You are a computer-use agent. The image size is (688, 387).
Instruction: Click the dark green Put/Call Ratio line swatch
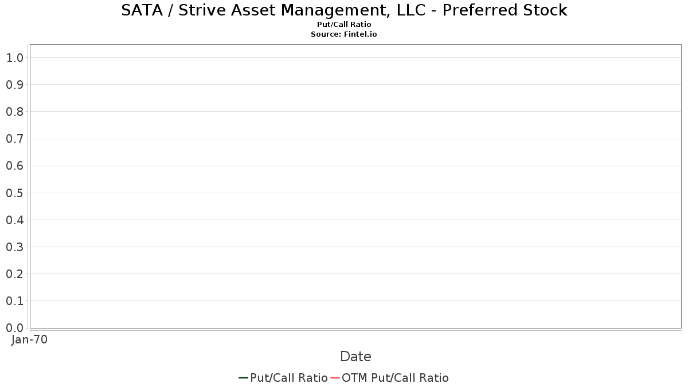(243, 378)
